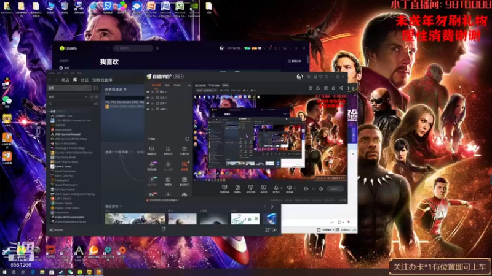The image size is (492, 276).
Task: Click modify button beside stream title
Action: click(225, 85)
